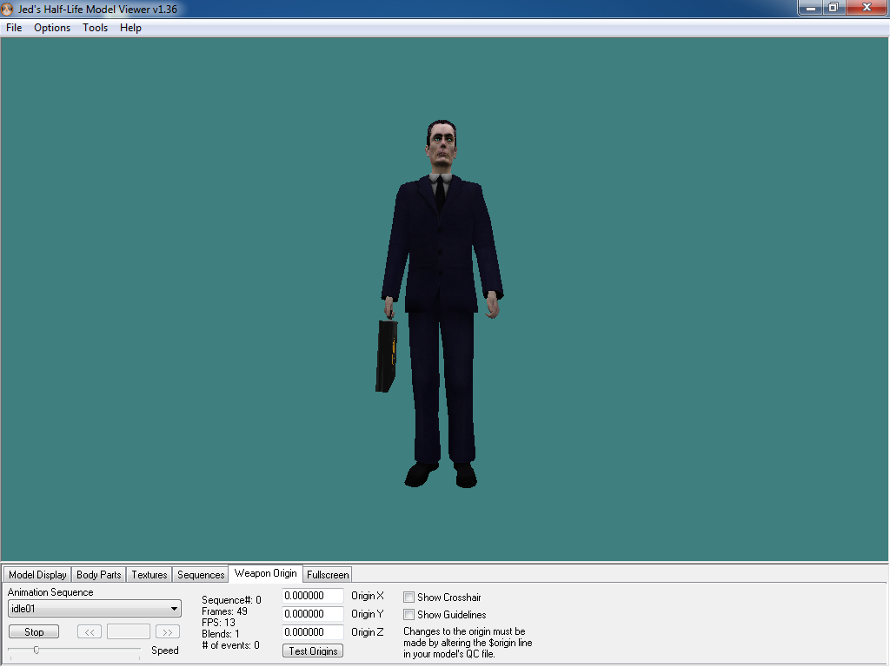The width and height of the screenshot is (890, 667).
Task: Click the Test Origins button
Action: 313,651
